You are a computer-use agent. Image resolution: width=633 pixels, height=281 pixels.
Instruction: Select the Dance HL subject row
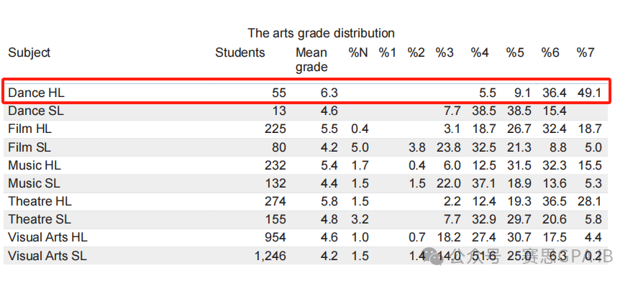(x=306, y=93)
